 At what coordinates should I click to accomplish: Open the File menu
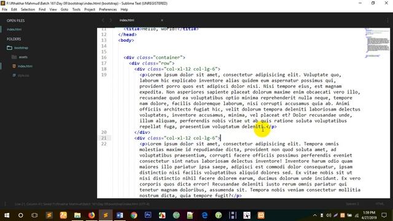[4, 10]
